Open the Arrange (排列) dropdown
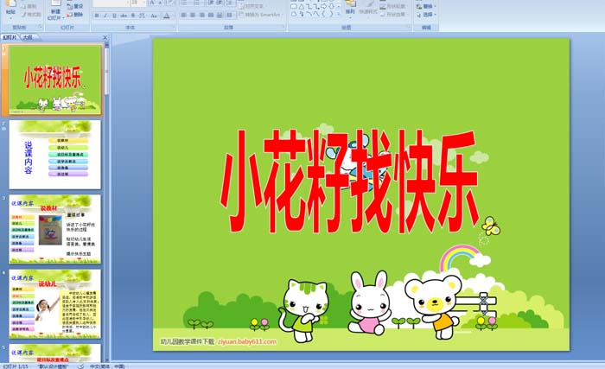 click(350, 10)
